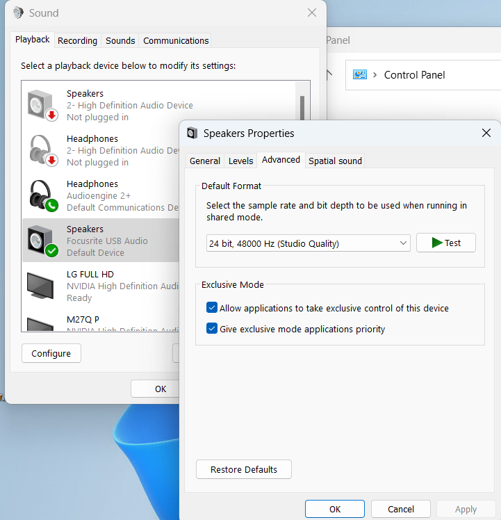
Task: Select the not-plugged-in Speakers device icon
Action: 43,106
